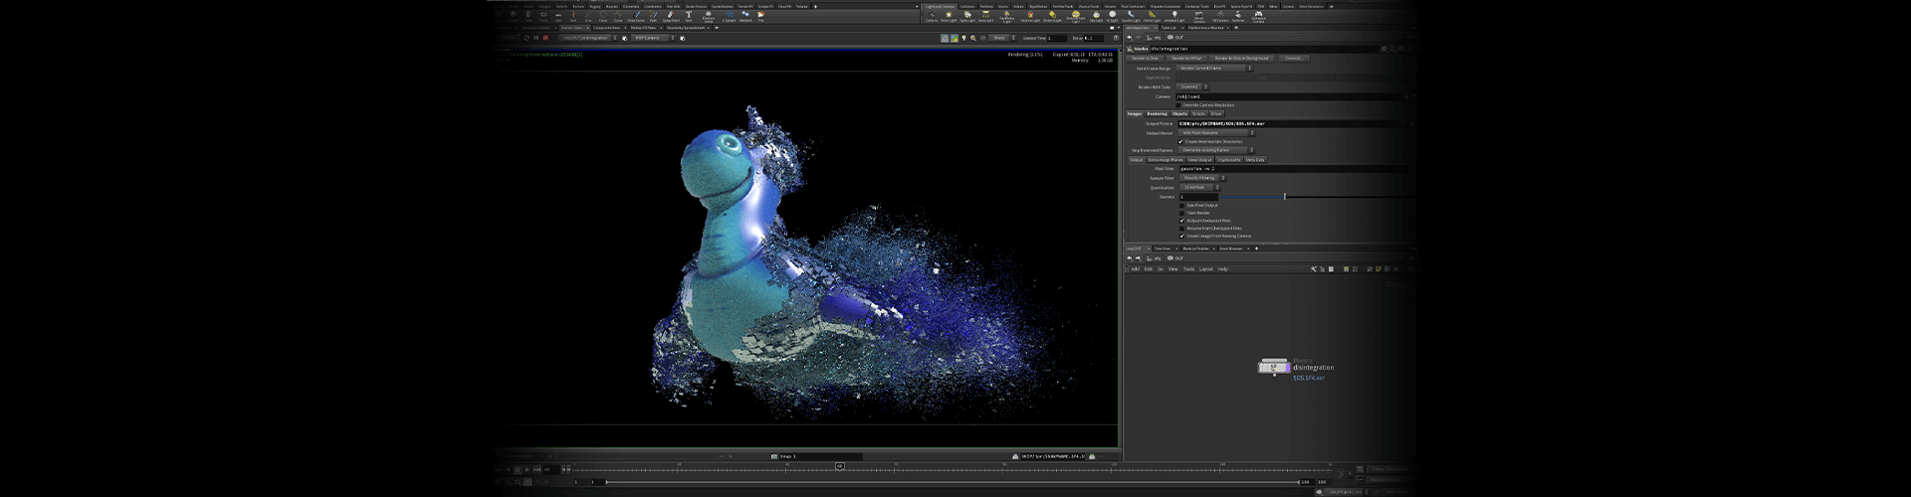Click the Output Picture path field
Screen dimensions: 1911x497
click(x=1291, y=123)
